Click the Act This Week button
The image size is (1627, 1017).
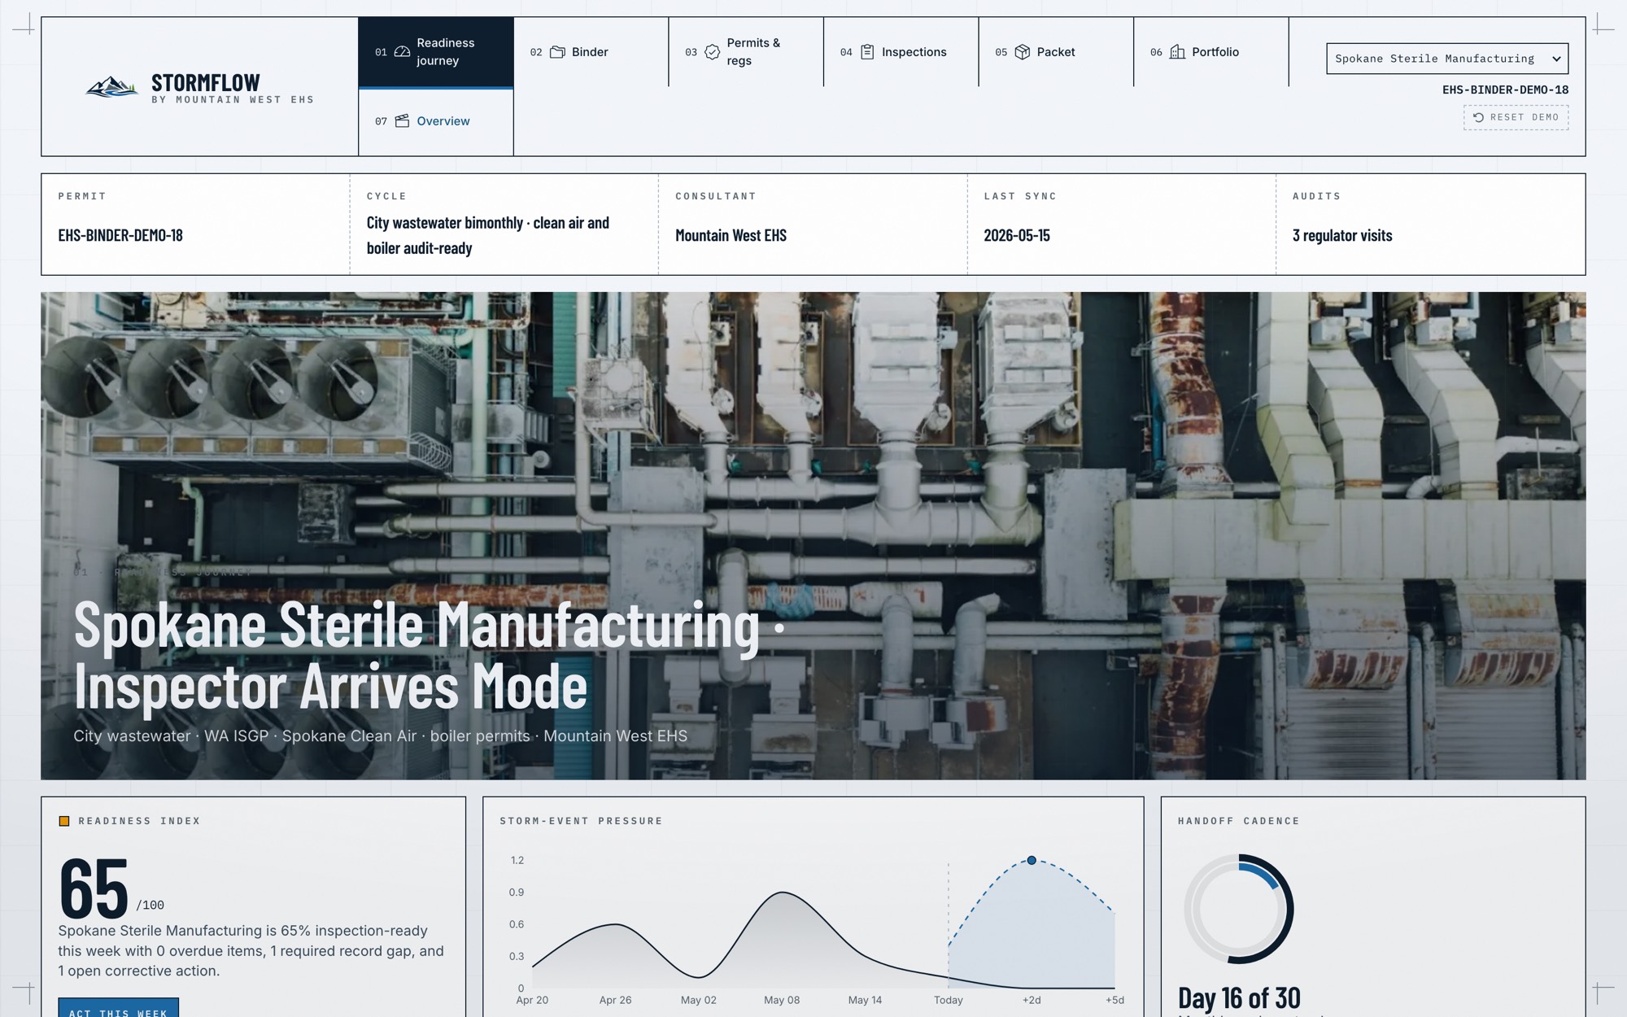pyautogui.click(x=118, y=1009)
